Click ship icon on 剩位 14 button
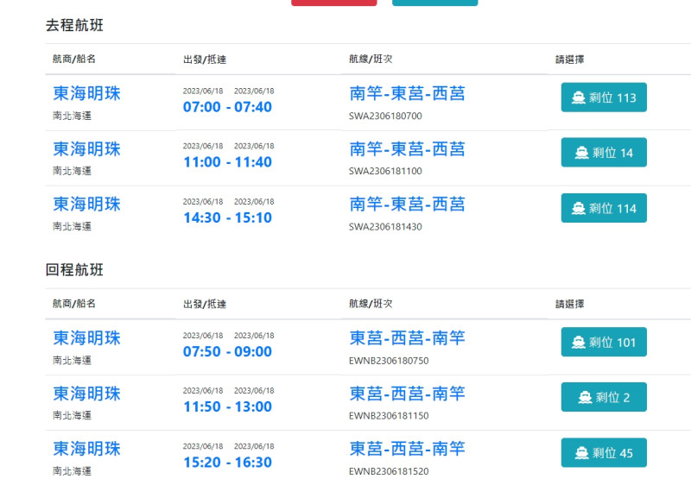Image resolution: width=691 pixels, height=504 pixels. [581, 153]
